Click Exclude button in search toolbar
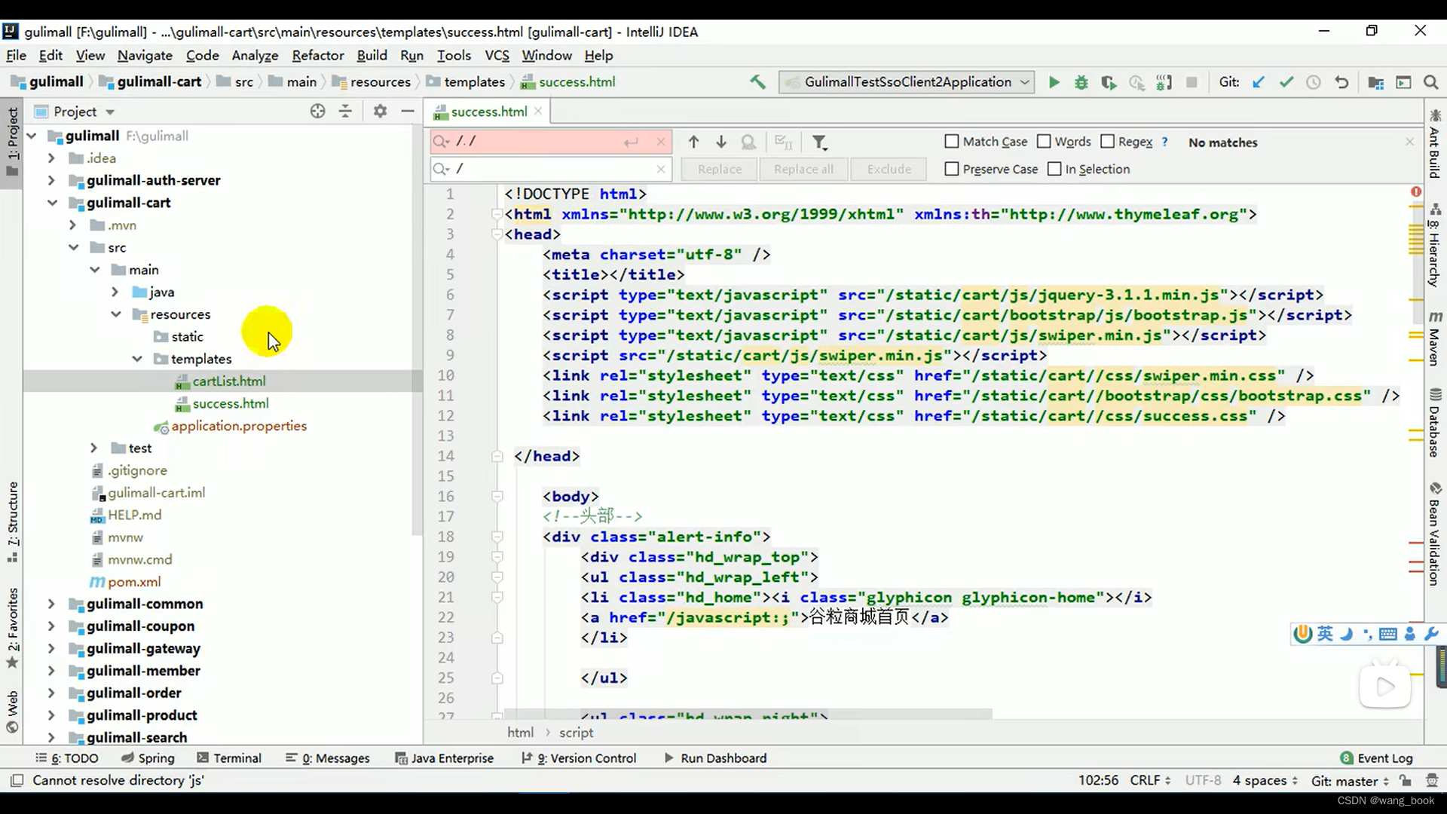Screen dimensions: 1447x814 pos(889,168)
